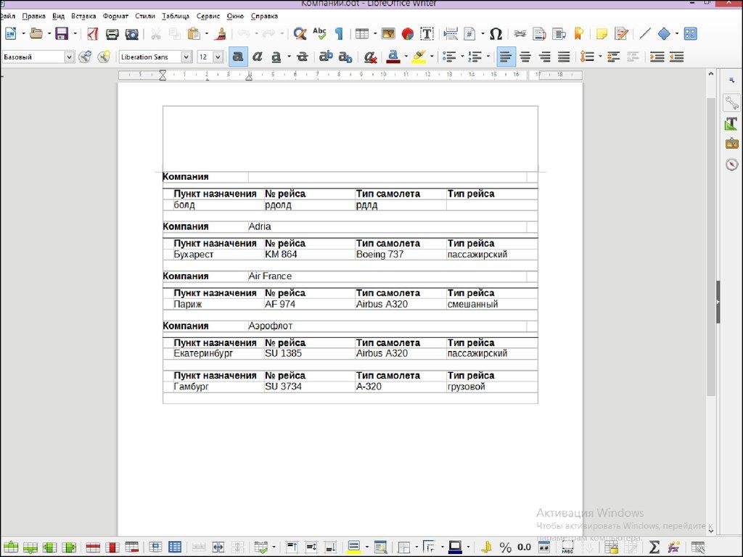The image size is (743, 557).
Task: Expand the paragraph style dropdown 'Базовый'
Action: click(x=70, y=57)
